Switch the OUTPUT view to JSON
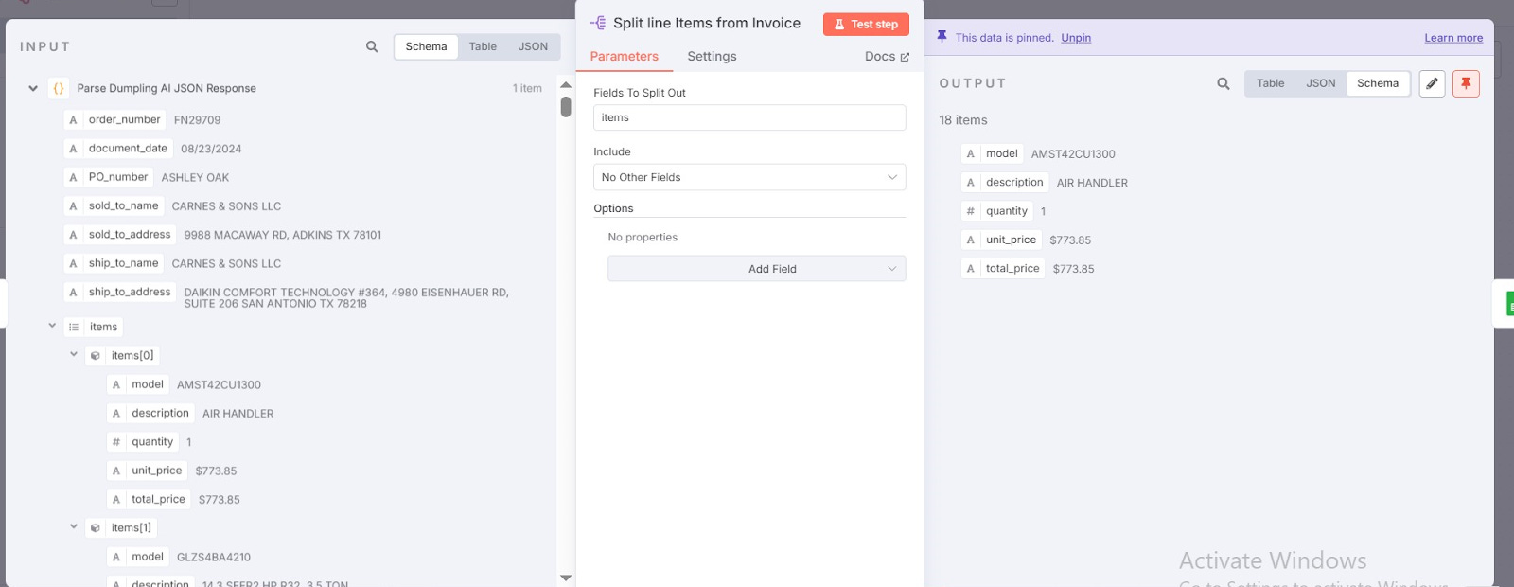This screenshot has width=1514, height=587. click(1320, 83)
